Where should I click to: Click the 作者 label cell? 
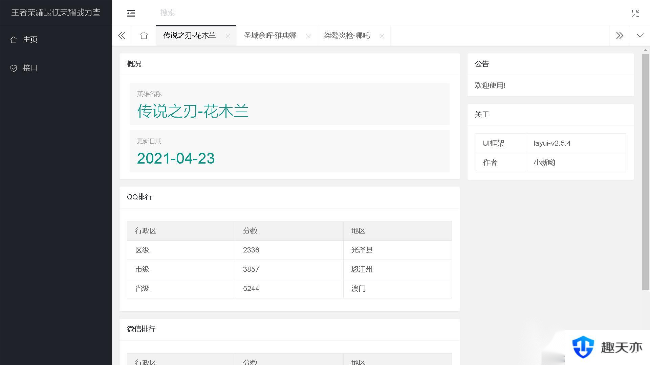[500, 163]
